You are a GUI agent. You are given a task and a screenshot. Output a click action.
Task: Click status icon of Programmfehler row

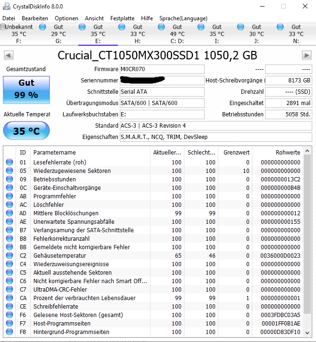tap(9, 196)
